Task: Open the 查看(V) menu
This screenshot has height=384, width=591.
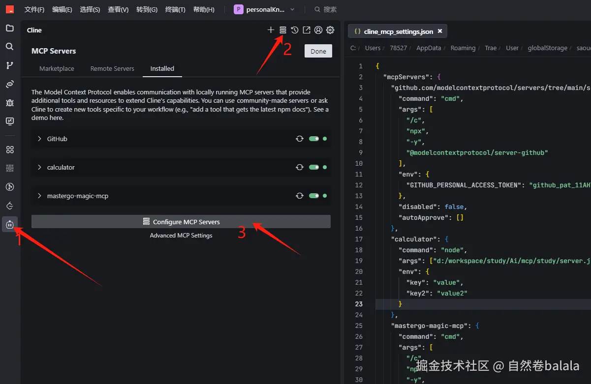Action: pos(118,9)
